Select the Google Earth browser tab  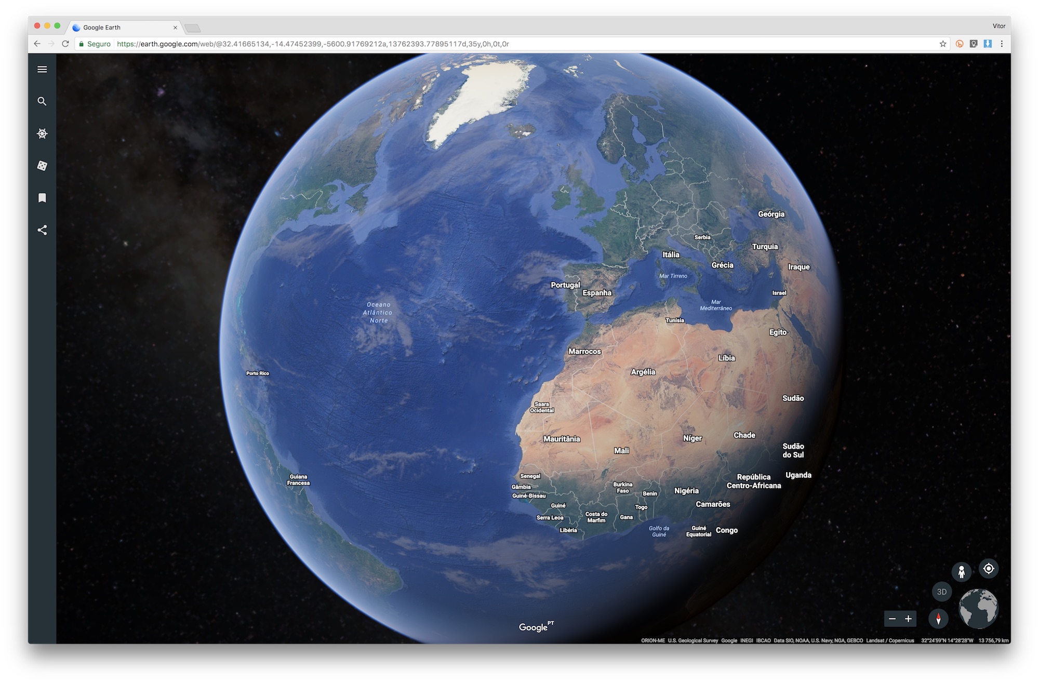tap(125, 27)
